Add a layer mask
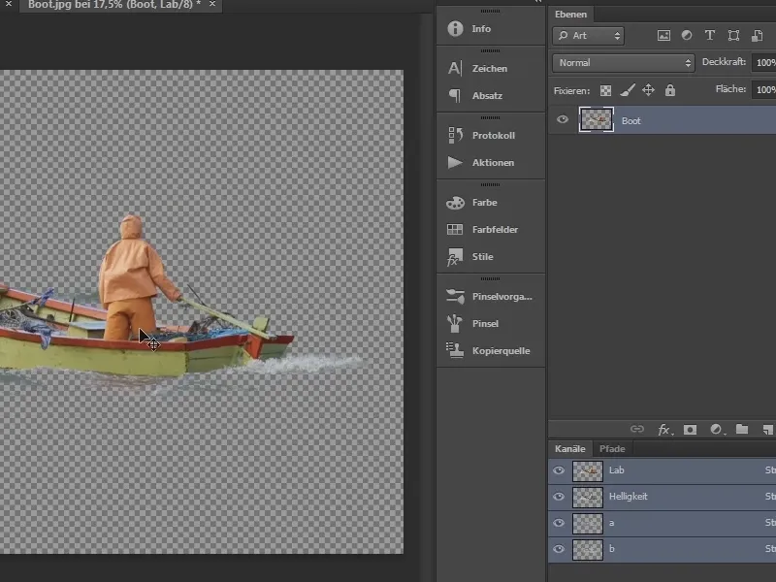 point(691,429)
